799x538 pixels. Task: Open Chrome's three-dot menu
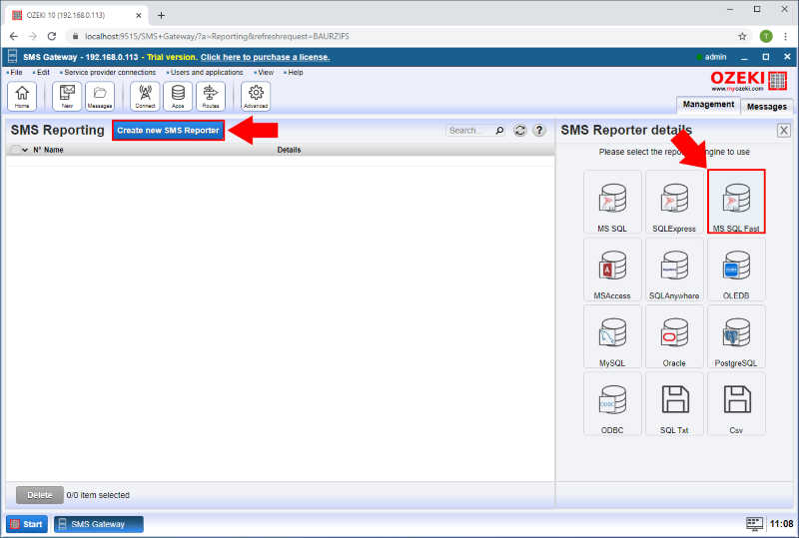click(x=787, y=36)
